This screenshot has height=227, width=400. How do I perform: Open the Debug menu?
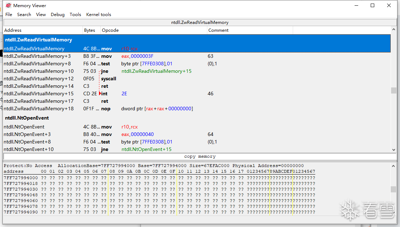(58, 15)
